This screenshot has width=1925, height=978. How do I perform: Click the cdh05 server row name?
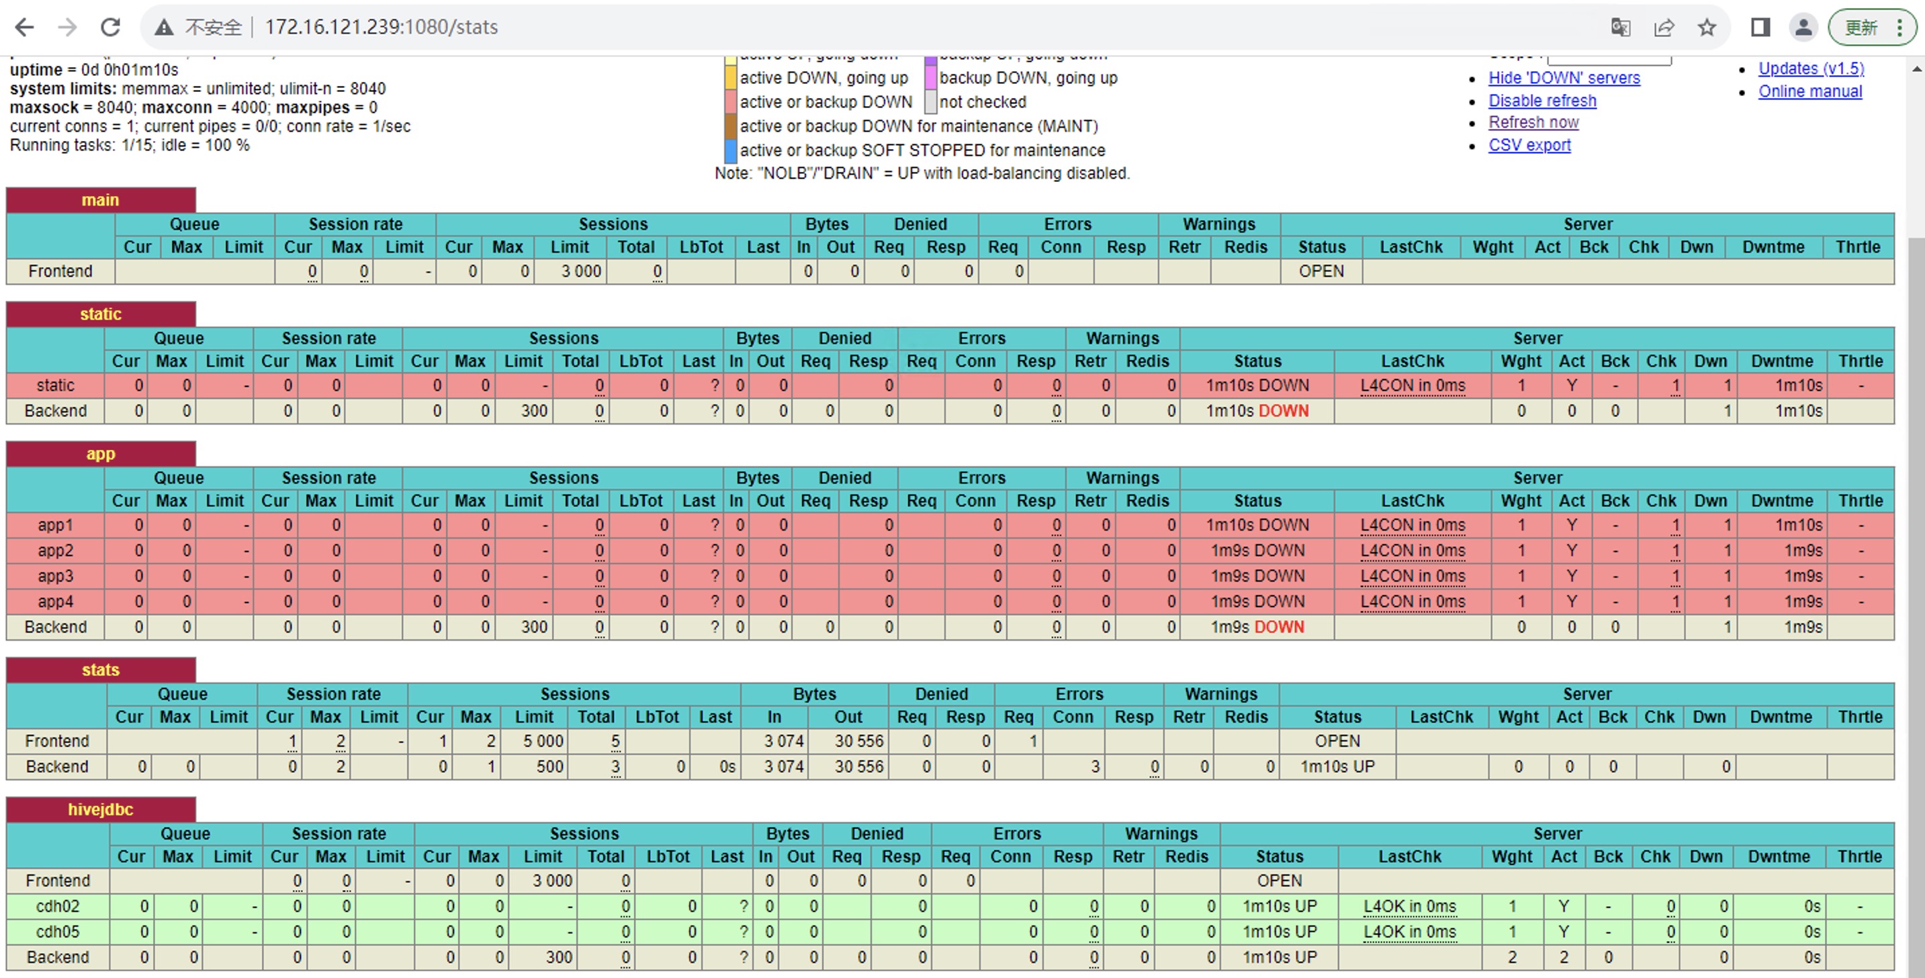[58, 932]
